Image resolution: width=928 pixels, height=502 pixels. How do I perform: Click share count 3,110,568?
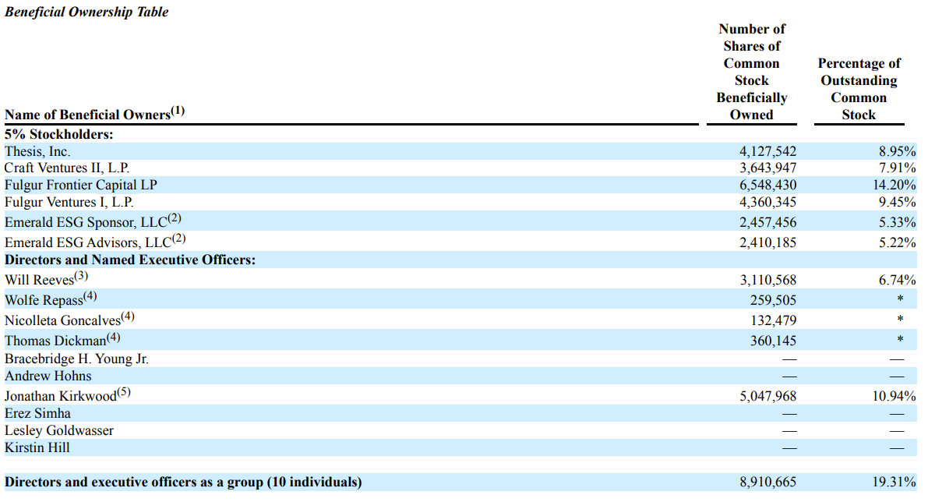(x=767, y=280)
